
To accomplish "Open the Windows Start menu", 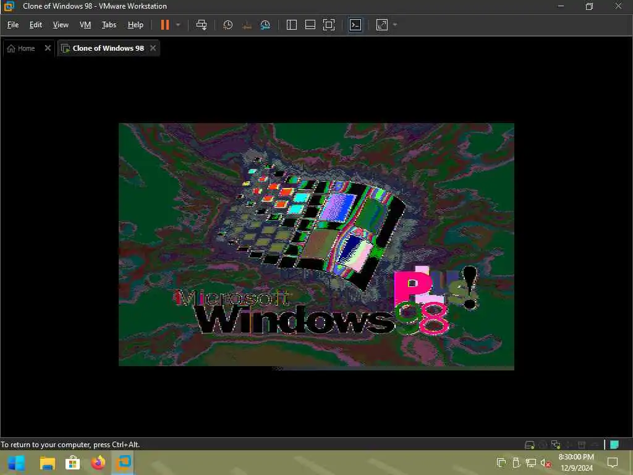I will [x=17, y=463].
